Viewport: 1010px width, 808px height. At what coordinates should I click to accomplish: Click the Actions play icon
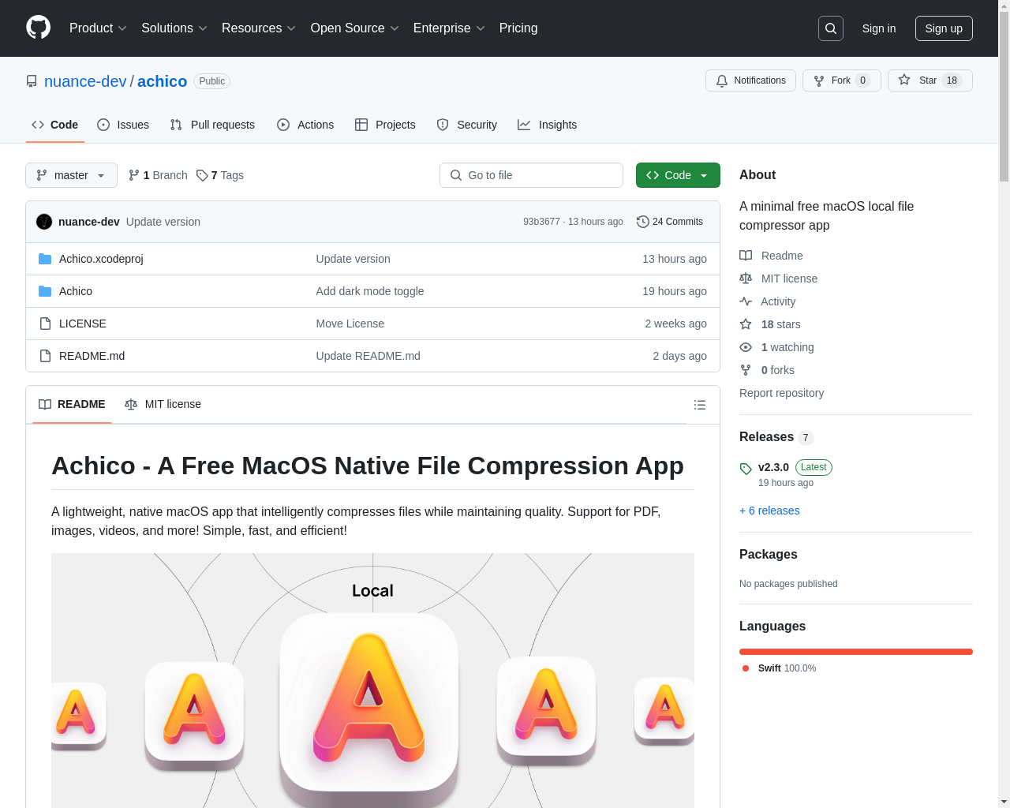283,125
